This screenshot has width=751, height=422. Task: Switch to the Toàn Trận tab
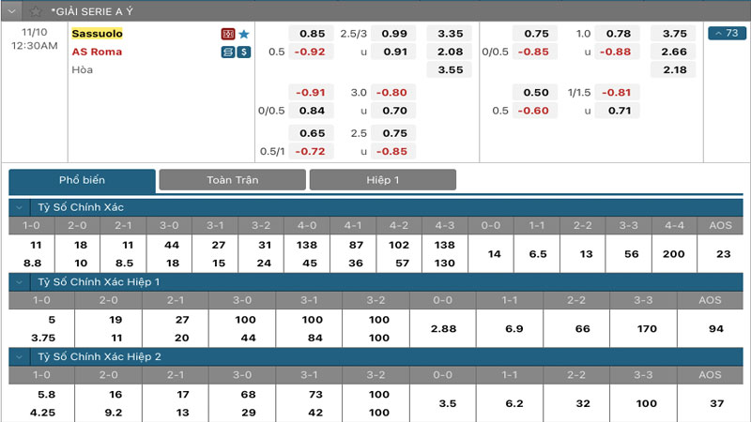232,180
